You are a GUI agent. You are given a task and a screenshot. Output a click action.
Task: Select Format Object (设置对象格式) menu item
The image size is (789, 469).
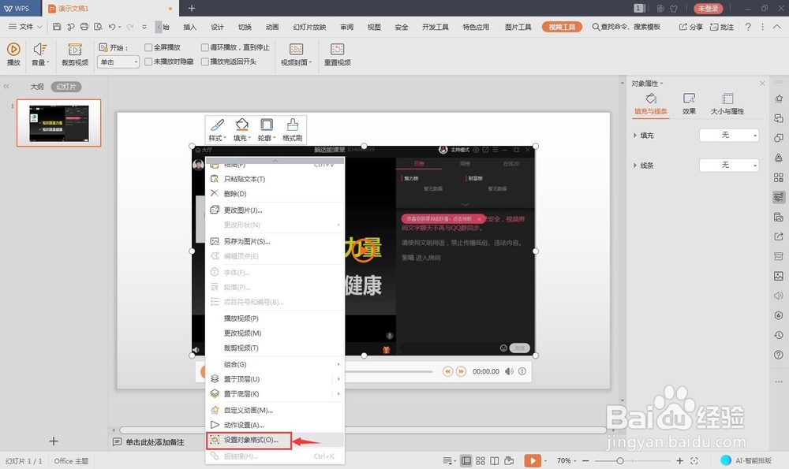[x=275, y=440]
